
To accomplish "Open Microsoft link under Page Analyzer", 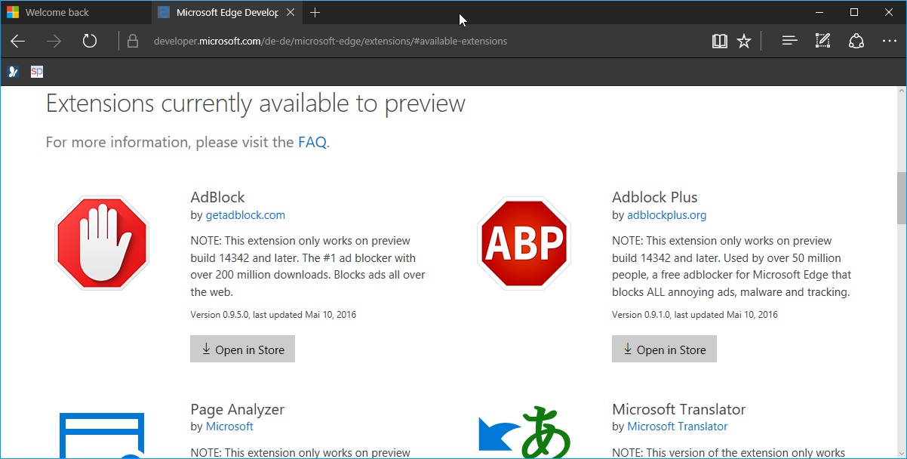I will pos(229,427).
